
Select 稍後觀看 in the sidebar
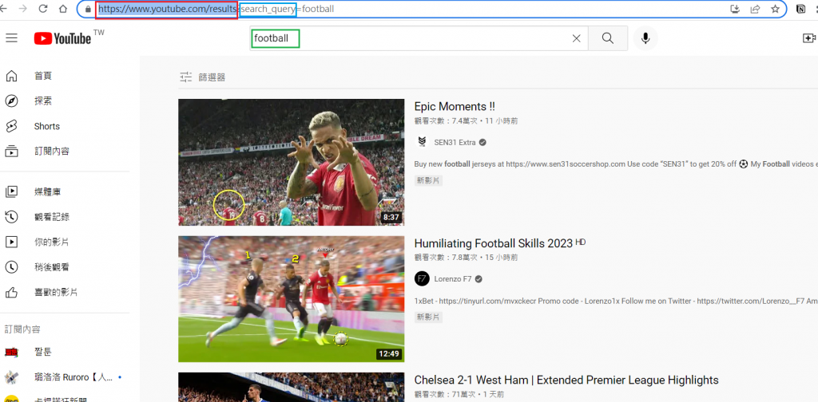52,267
